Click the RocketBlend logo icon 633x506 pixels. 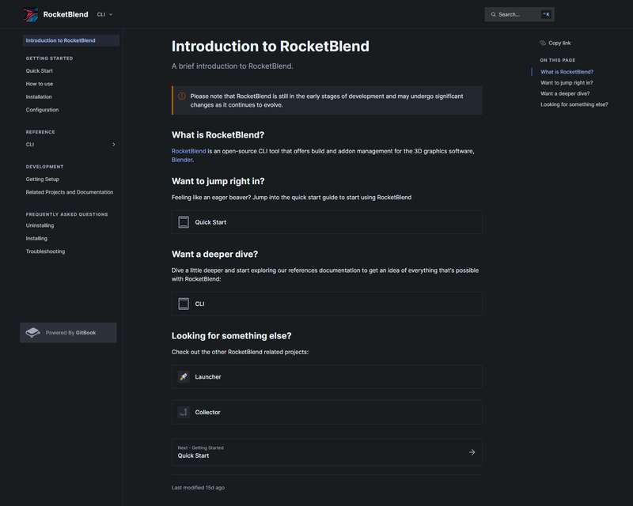click(31, 14)
